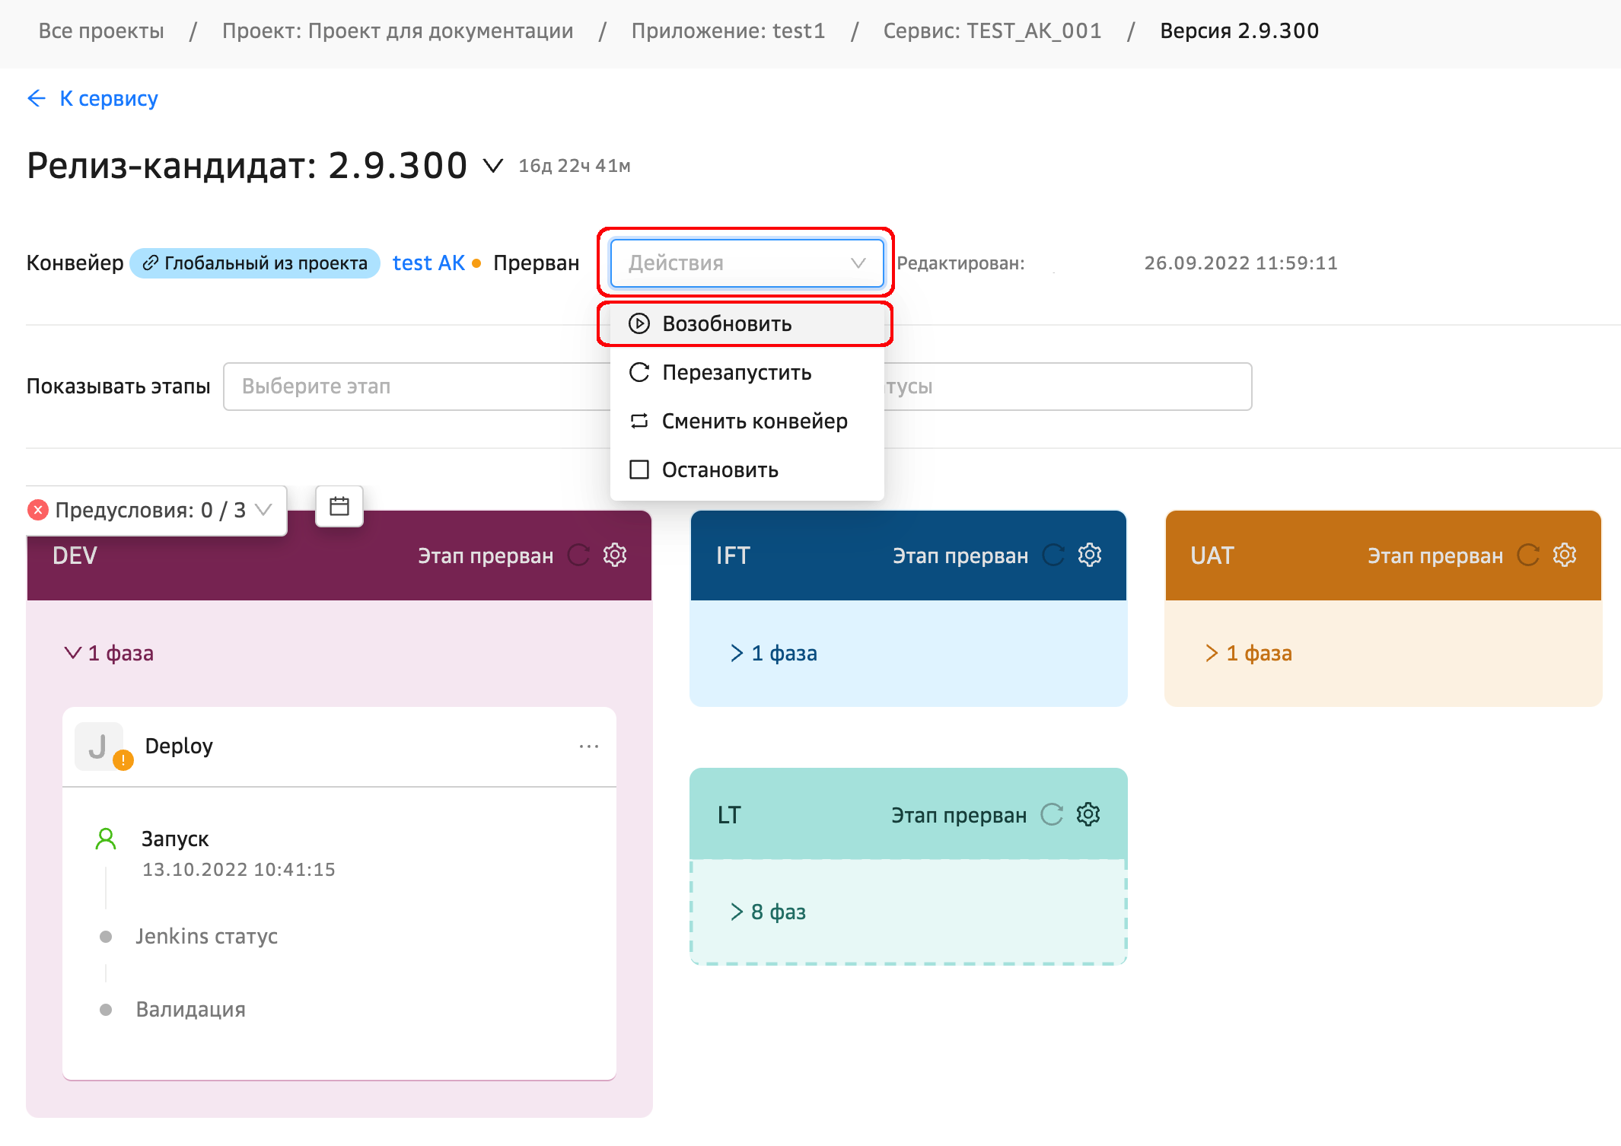The height and width of the screenshot is (1146, 1621).
Task: Click IFT stage settings gear icon
Action: (1090, 555)
